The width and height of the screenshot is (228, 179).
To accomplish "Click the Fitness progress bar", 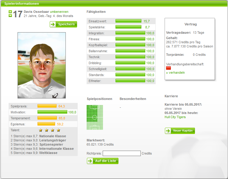I will tap(130, 39).
